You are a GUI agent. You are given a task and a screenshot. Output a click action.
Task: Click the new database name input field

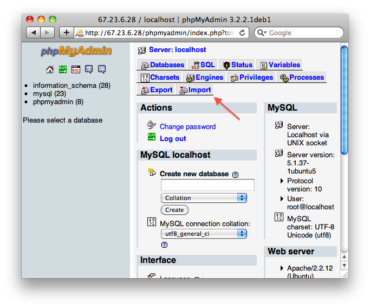[207, 185]
